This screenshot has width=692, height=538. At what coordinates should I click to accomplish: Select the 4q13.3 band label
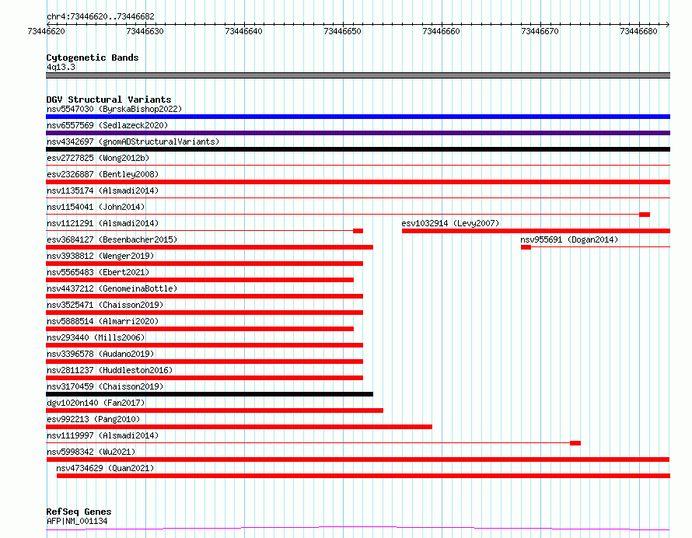coord(61,67)
